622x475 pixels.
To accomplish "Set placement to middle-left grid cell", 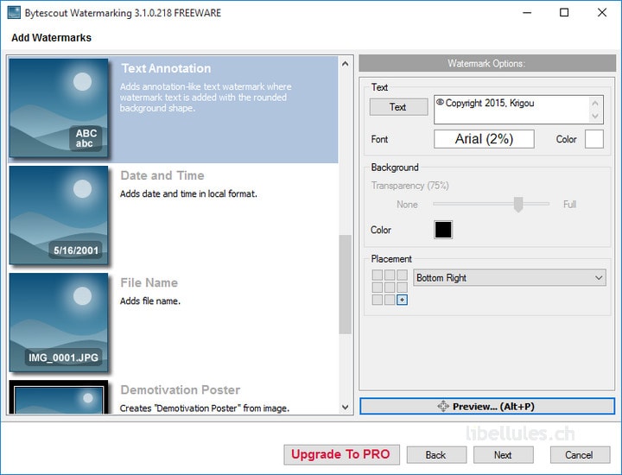I will 378,287.
